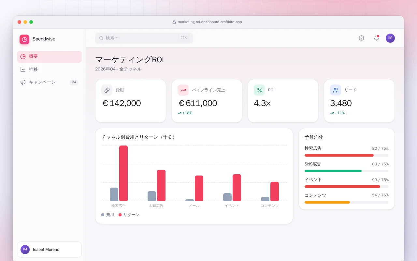The height and width of the screenshot is (261, 417).
Task: Click the イベント budget progress bar
Action: pos(347,187)
